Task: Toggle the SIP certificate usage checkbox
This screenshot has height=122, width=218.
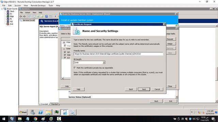Action: click(x=65, y=52)
